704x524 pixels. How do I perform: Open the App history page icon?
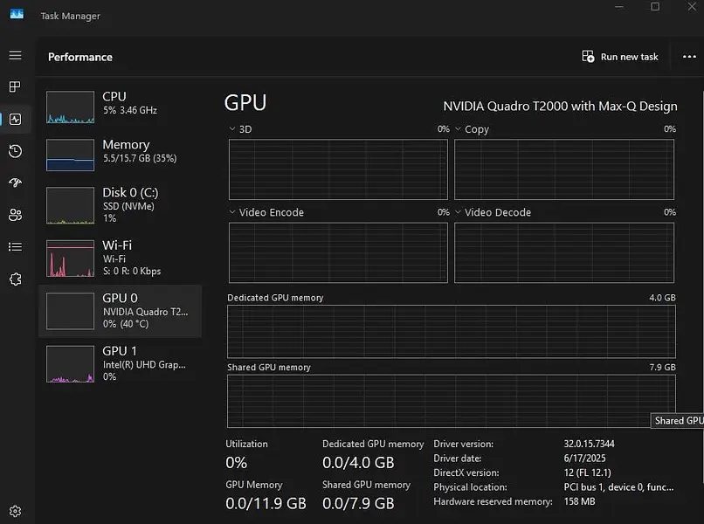tap(15, 152)
